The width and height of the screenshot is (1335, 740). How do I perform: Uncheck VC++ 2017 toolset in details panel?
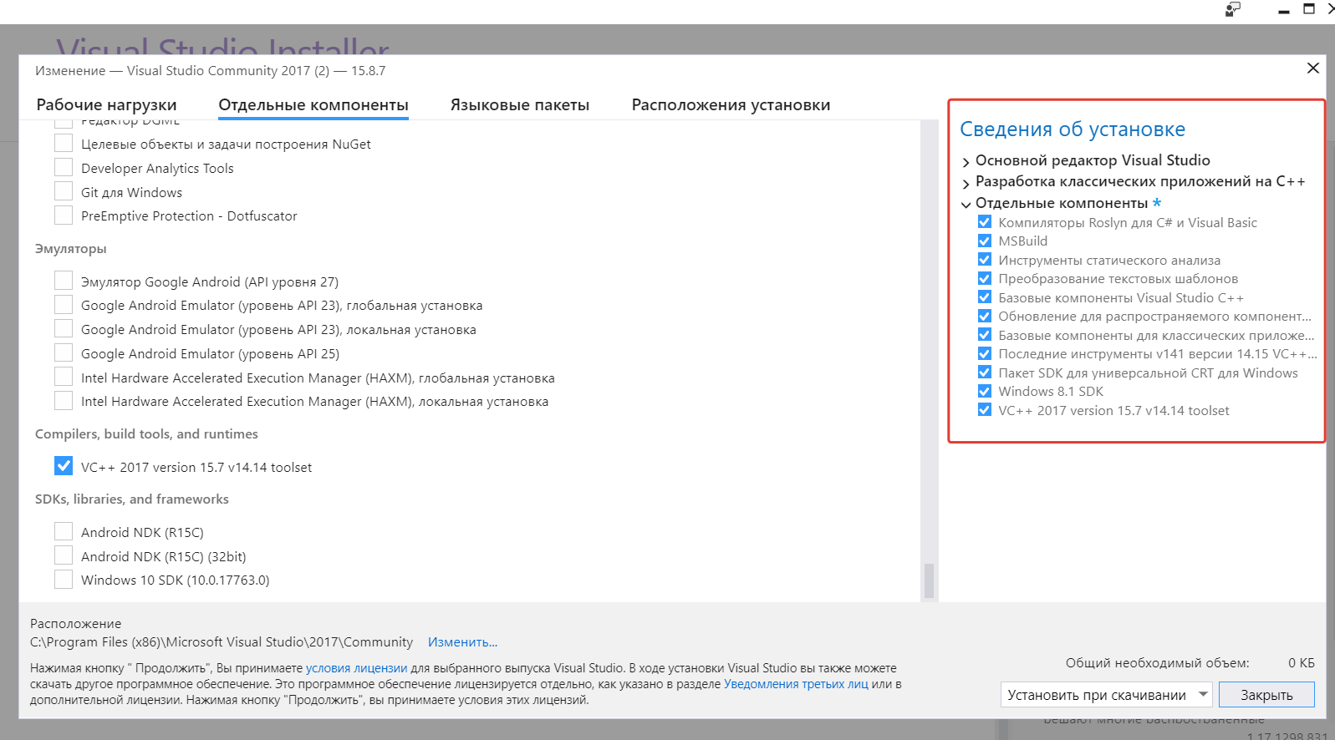click(985, 410)
